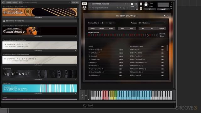
Task: Expand Strummed Acoustic 2 Instruments dropdown arrow
Action: pos(76,36)
